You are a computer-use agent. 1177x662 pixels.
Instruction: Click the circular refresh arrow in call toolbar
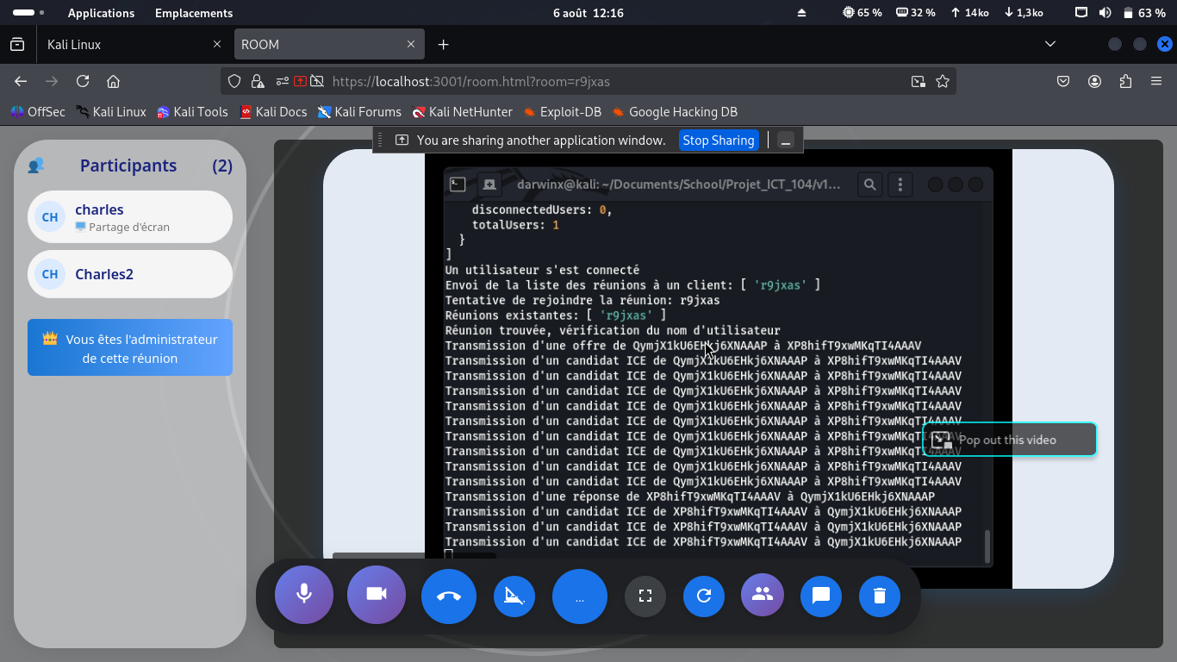[704, 596]
